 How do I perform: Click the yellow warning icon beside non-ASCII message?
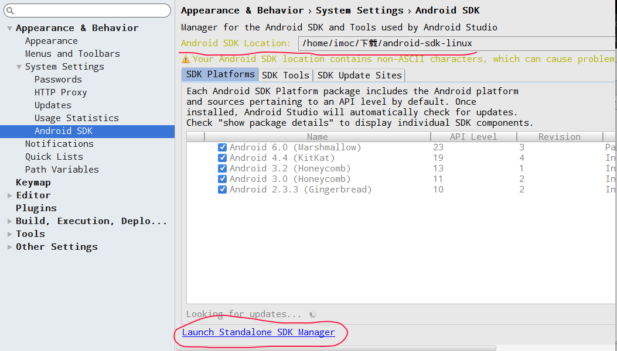pyautogui.click(x=185, y=59)
